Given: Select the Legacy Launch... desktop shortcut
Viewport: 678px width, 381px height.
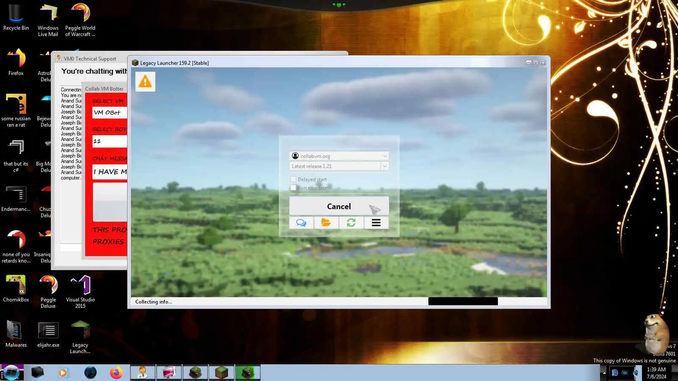Looking at the screenshot, I should 80,337.
